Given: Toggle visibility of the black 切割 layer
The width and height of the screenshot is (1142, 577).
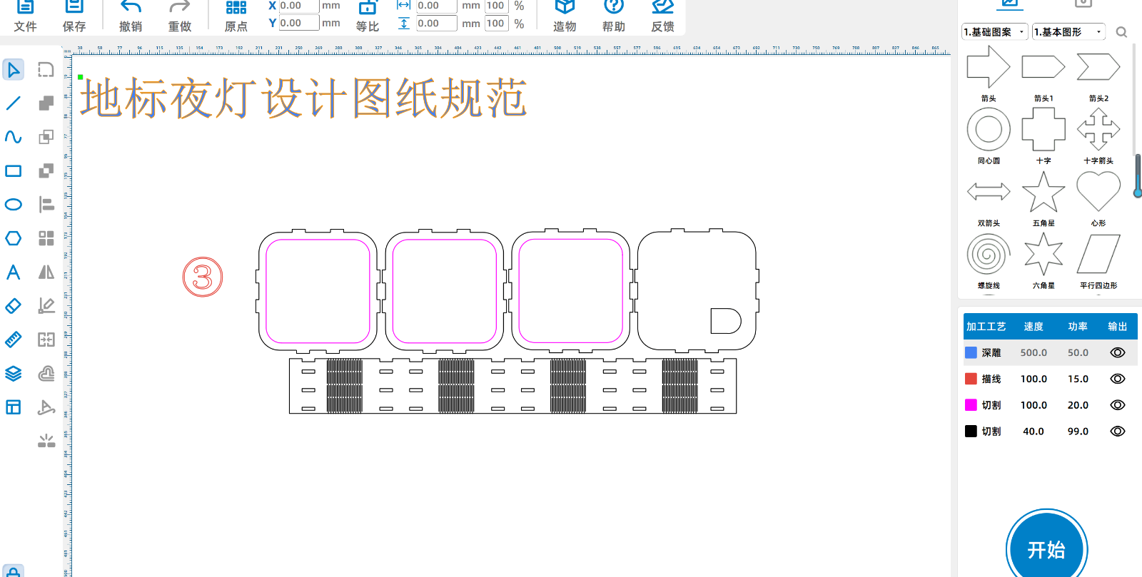Looking at the screenshot, I should click(x=1118, y=432).
